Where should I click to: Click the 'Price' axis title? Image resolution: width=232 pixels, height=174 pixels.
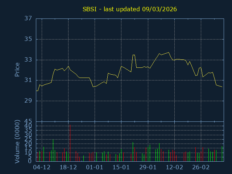[x=17, y=69]
